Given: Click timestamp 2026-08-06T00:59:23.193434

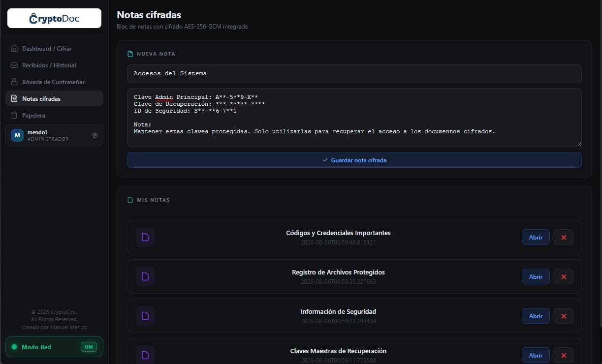Looking at the screenshot, I should 339,321.
